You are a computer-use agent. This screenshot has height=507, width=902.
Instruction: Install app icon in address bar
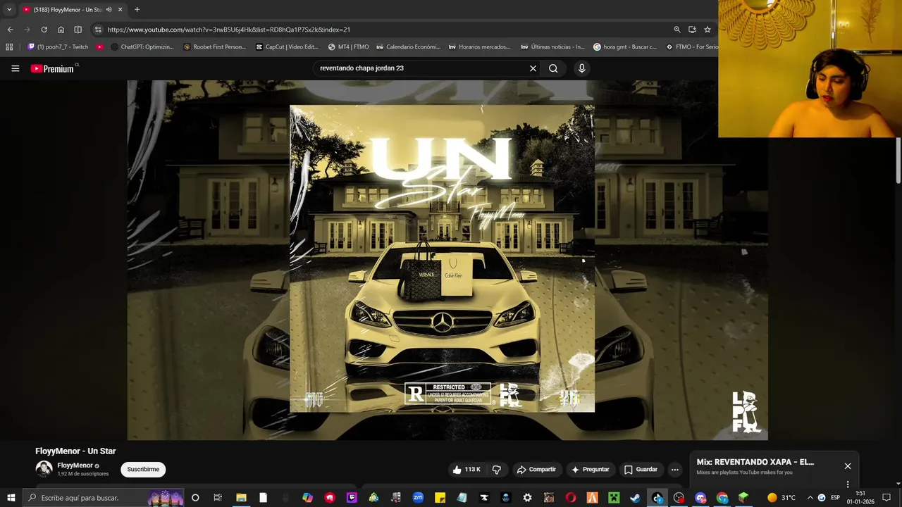pyautogui.click(x=692, y=30)
